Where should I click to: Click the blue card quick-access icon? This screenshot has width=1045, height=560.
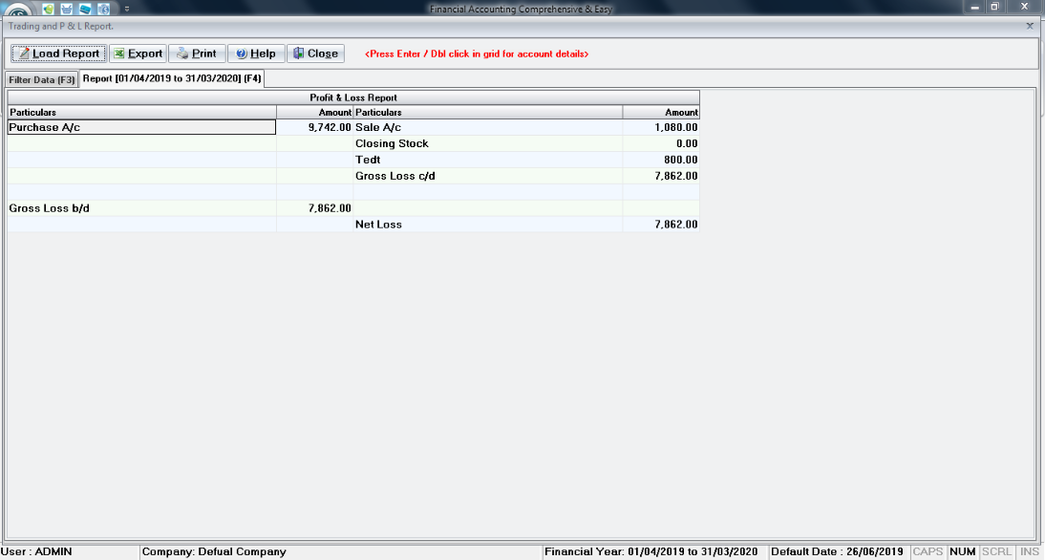85,9
